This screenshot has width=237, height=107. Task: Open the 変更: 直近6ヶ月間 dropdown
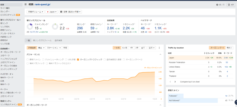(71, 12)
